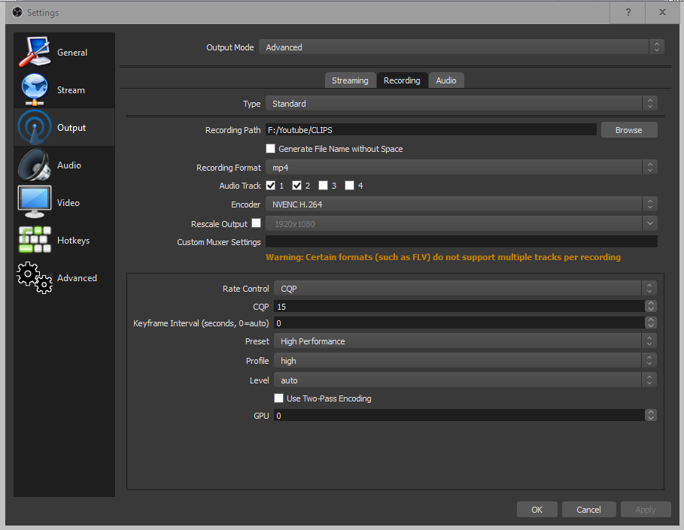Screen dimensions: 684x530
Task: Close the Settings window
Action: click(x=662, y=12)
